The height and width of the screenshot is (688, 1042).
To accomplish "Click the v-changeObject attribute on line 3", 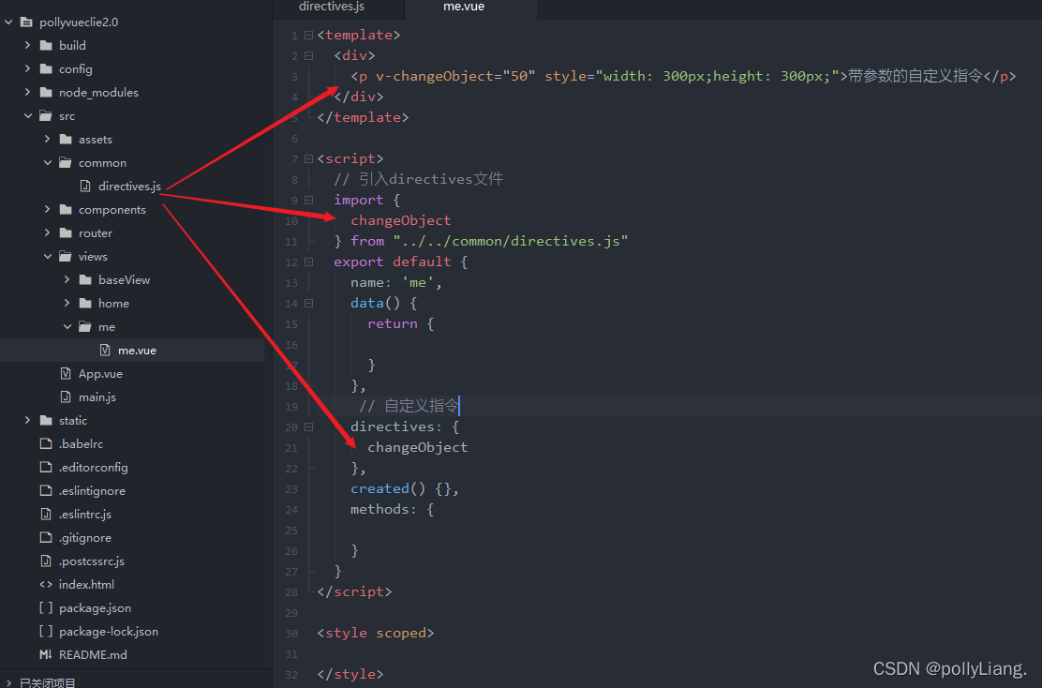I will pyautogui.click(x=436, y=77).
